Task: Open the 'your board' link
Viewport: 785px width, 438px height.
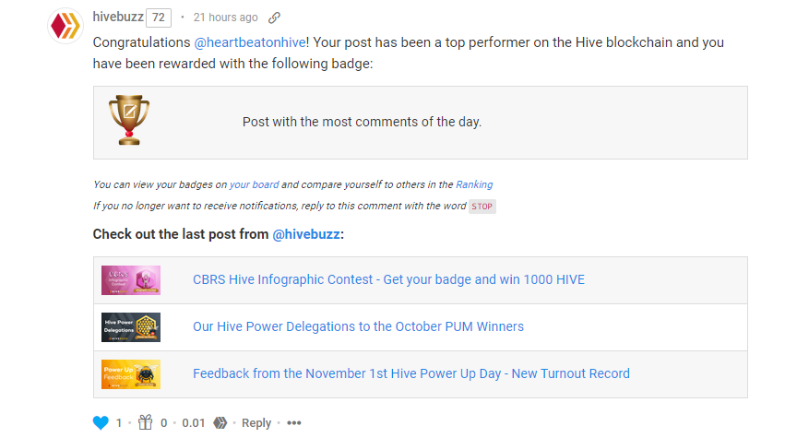Action: pos(254,184)
